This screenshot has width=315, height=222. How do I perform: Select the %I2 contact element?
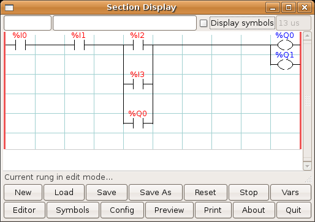138,45
